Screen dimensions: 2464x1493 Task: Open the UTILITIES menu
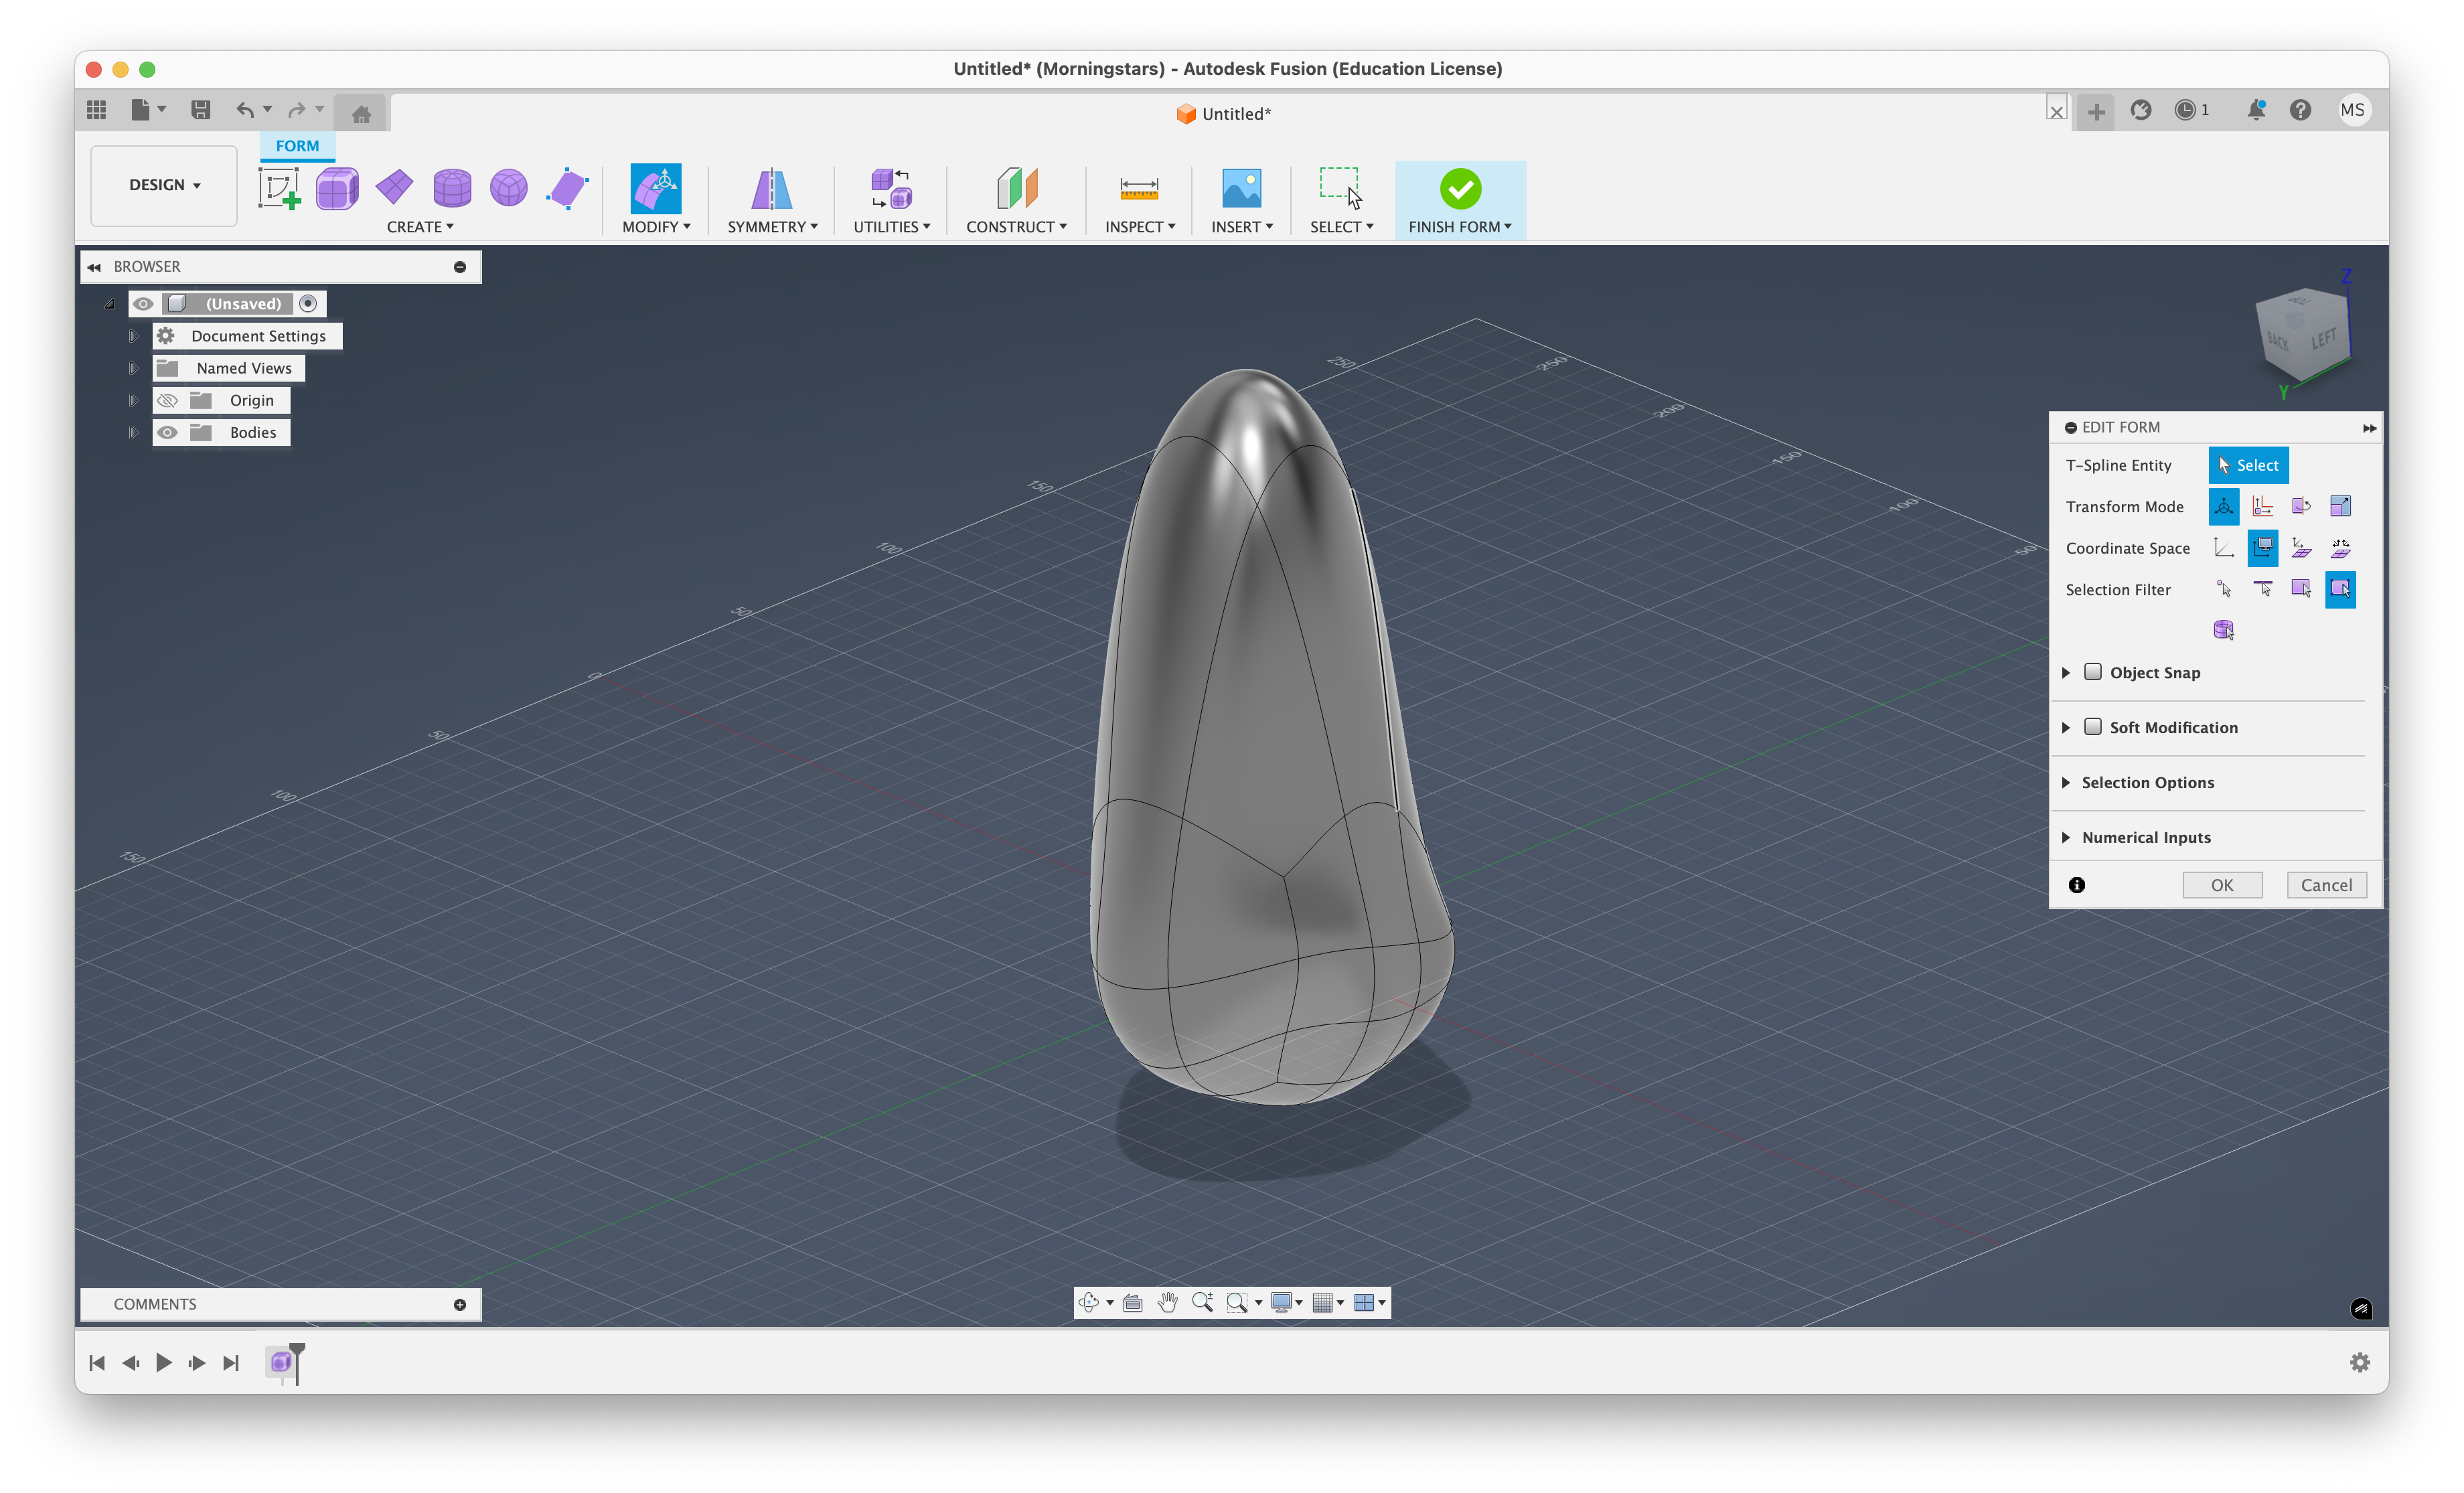pos(891,227)
